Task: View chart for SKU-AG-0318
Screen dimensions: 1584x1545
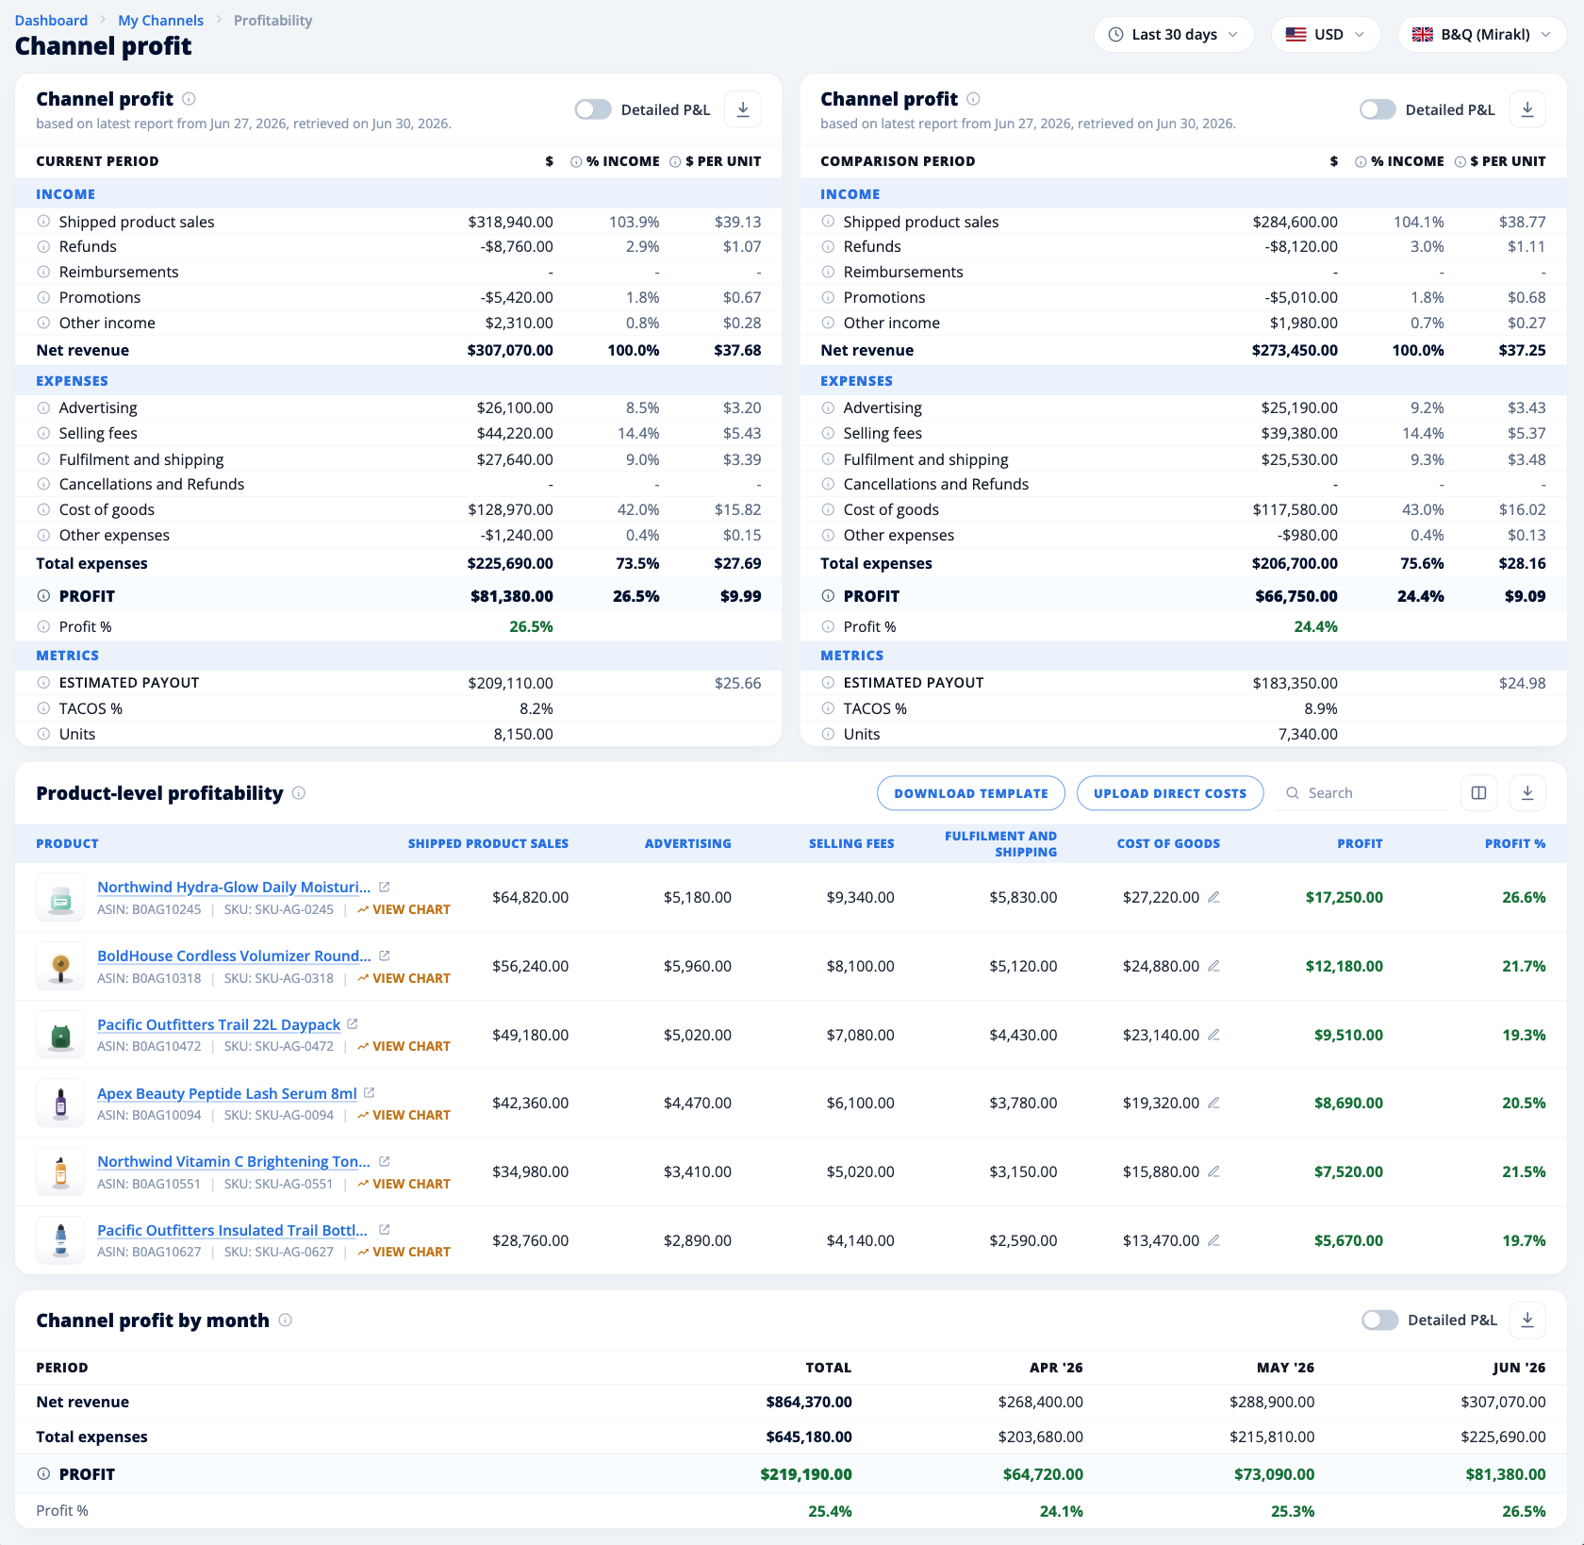Action: click(404, 979)
